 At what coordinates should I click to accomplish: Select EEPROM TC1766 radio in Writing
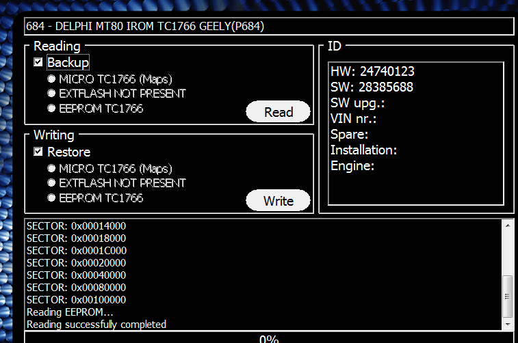click(x=51, y=198)
